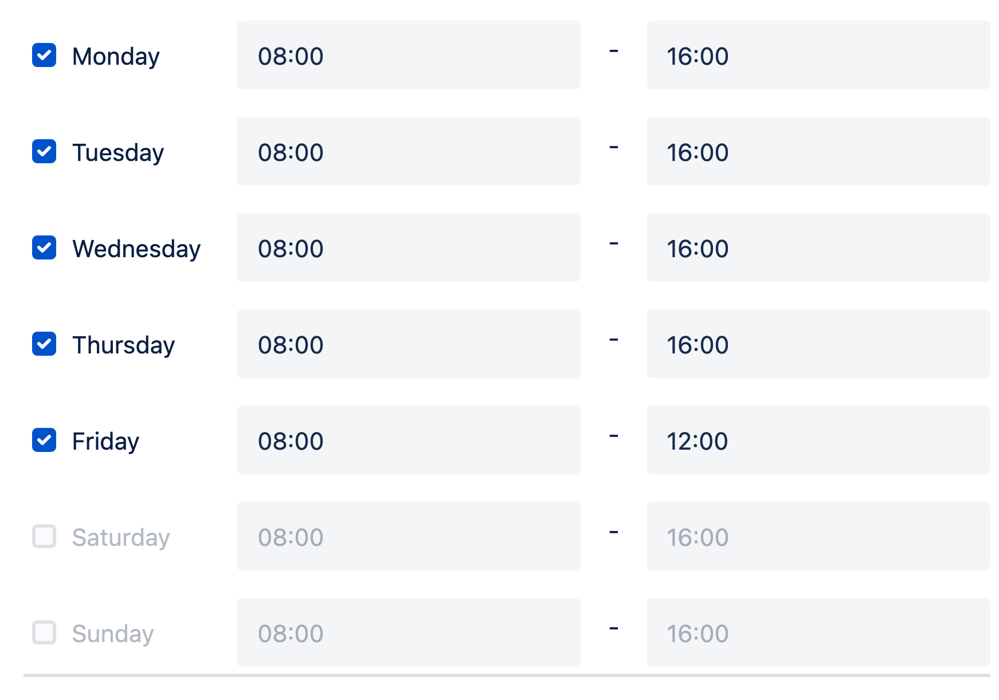Disable the Wednesday working day checkbox
Image resolution: width=999 pixels, height=700 pixels.
coord(44,248)
